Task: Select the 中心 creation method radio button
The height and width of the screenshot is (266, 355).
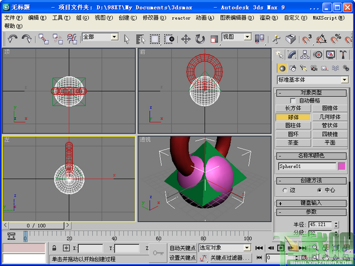Action: 320,190
